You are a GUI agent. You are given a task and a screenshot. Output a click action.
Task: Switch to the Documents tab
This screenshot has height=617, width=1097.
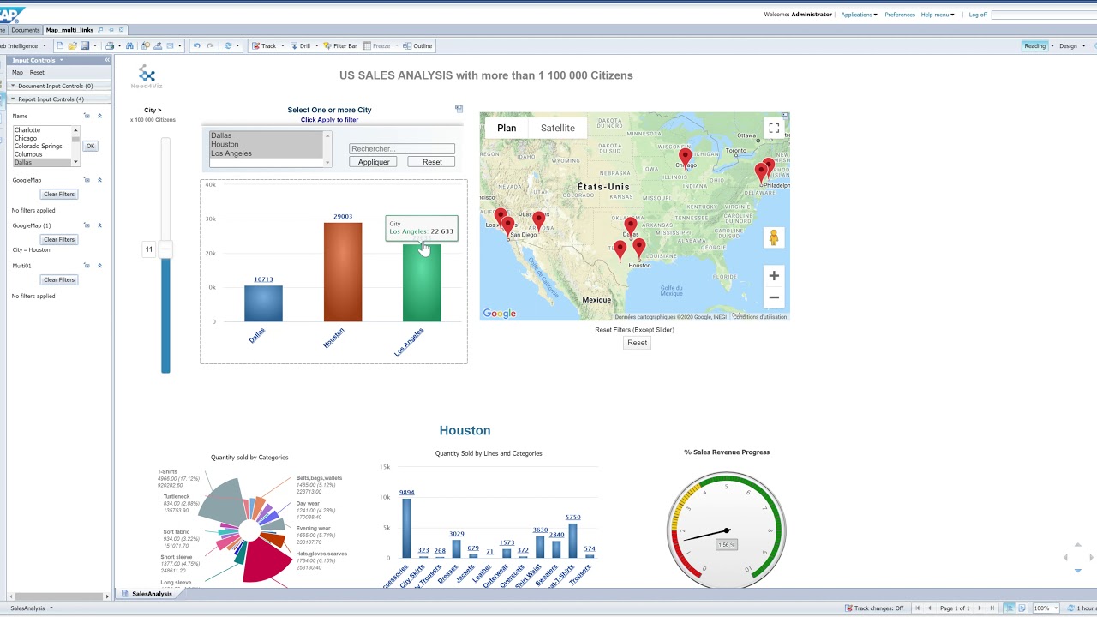[x=25, y=30]
